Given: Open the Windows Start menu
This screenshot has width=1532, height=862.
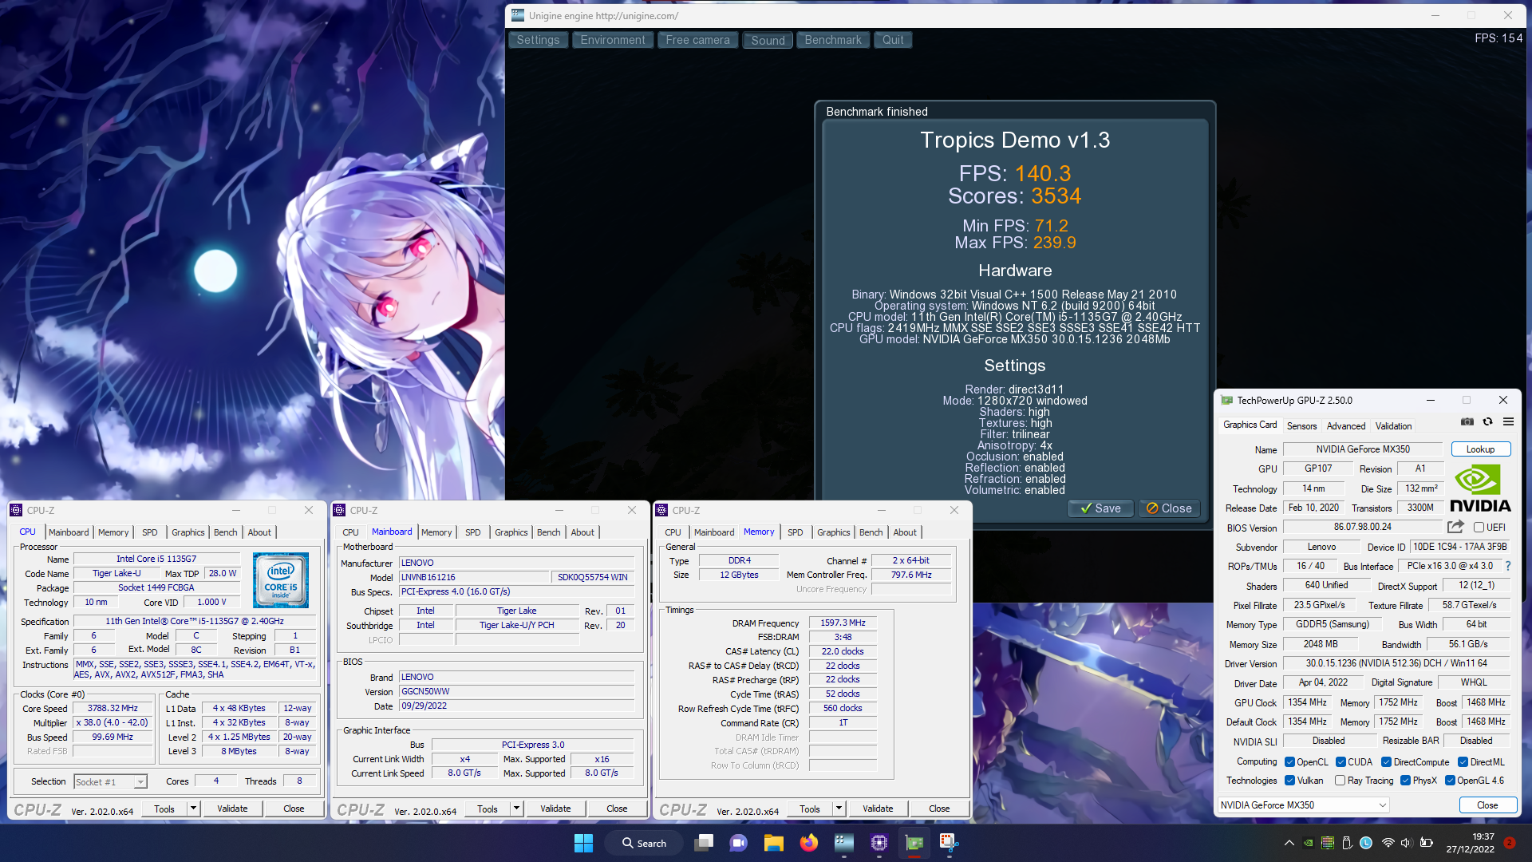Looking at the screenshot, I should 583,843.
